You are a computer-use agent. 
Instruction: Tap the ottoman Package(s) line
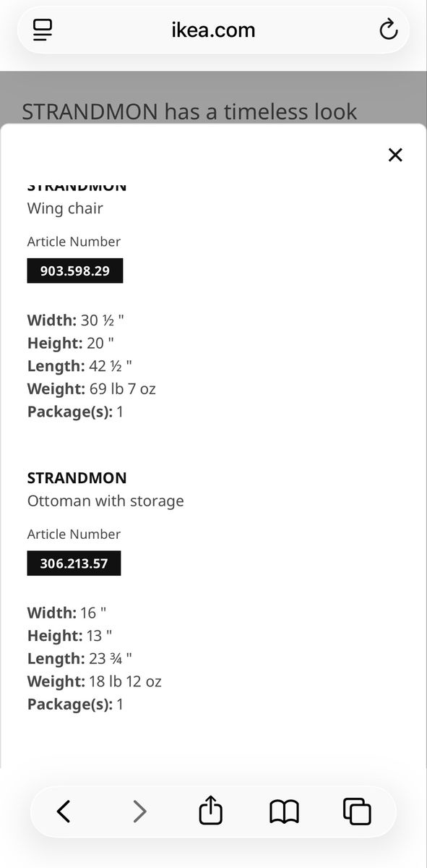point(75,704)
